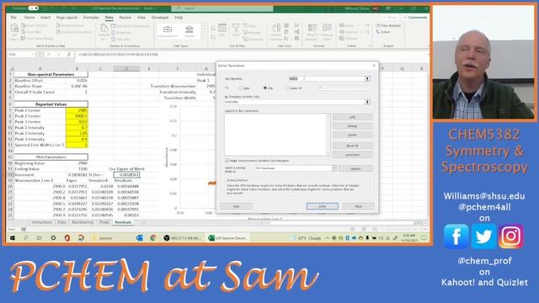The height and width of the screenshot is (303, 539).
Task: Click the Close button in Solver dialog
Action: [358, 206]
